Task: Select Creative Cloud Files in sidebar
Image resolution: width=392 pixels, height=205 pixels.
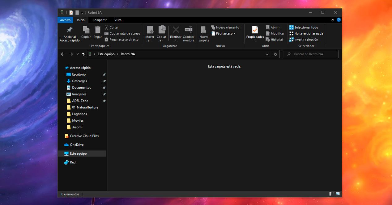Action: click(82, 136)
